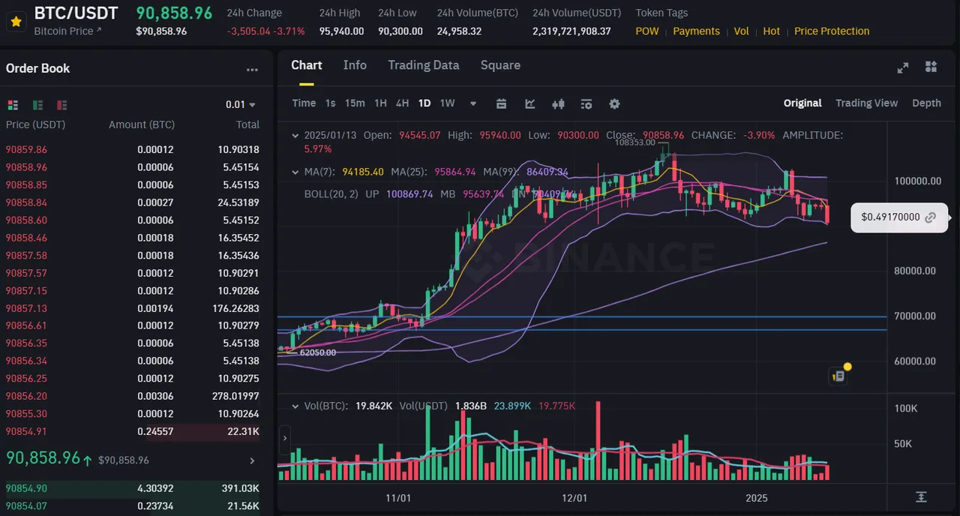
Task: Click the Bitcoin Price link
Action: coord(67,31)
